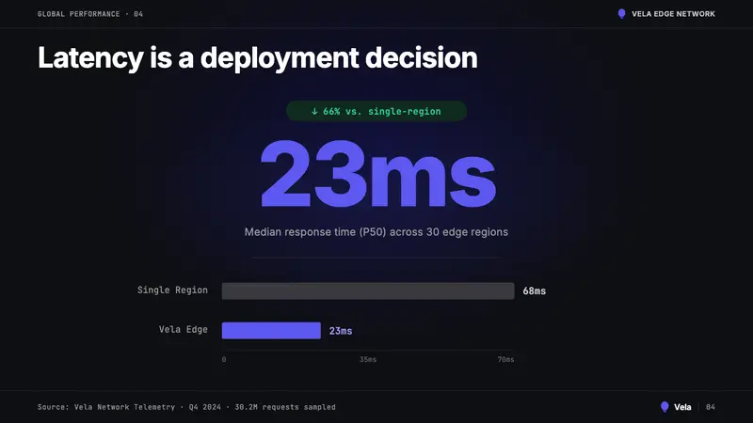Screen dimensions: 753x423
Task: Click the "68ms" bar value
Action: [x=534, y=291]
